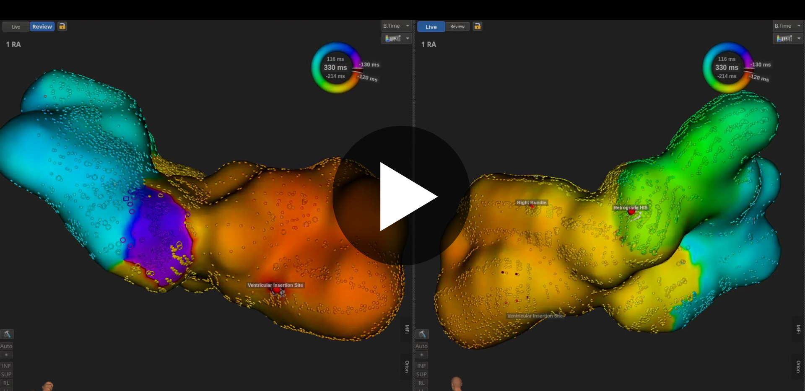805x391 pixels.
Task: Click the left panel's padlock icon
Action: pos(62,26)
